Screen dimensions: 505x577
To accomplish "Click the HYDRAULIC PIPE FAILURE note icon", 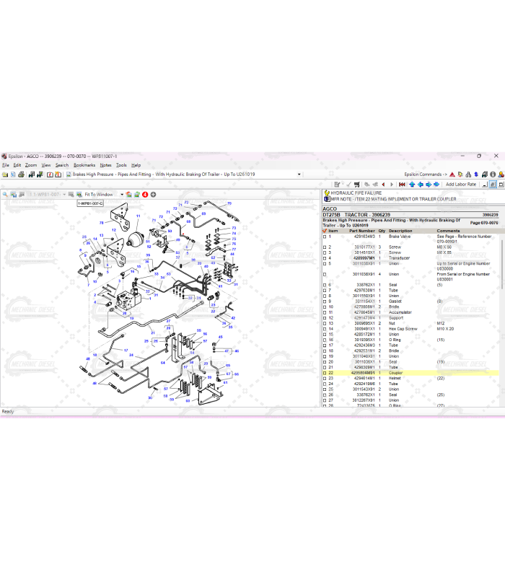I will [x=326, y=193].
